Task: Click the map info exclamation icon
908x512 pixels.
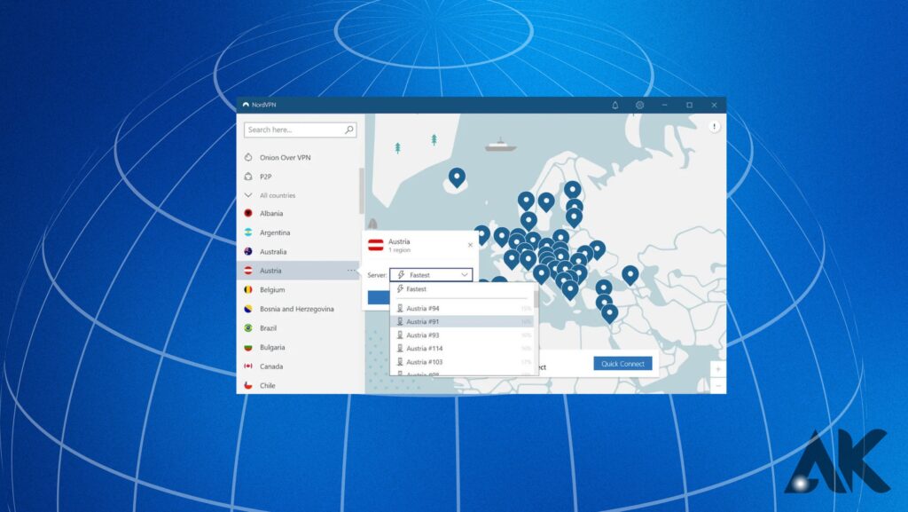Action: [715, 126]
